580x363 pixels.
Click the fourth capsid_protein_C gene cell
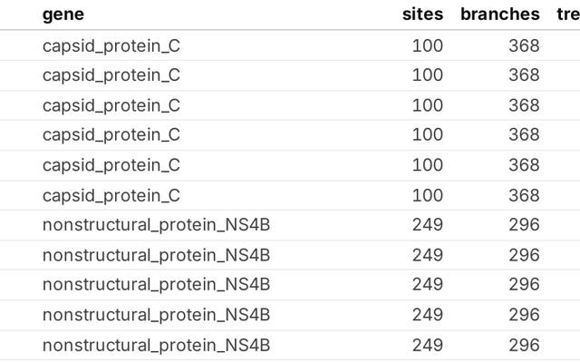coord(111,135)
